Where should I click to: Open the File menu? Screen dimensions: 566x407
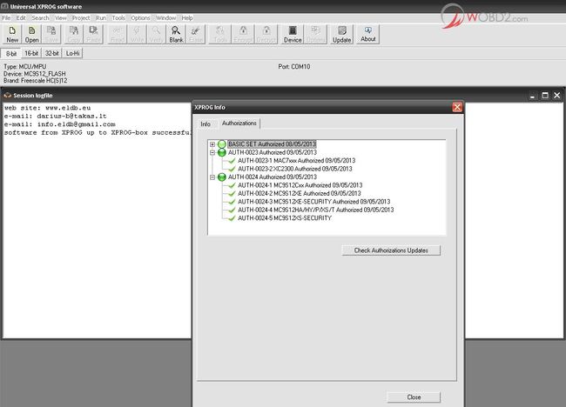pyautogui.click(x=6, y=18)
